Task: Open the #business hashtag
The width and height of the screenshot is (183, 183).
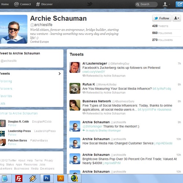Action: point(164,109)
